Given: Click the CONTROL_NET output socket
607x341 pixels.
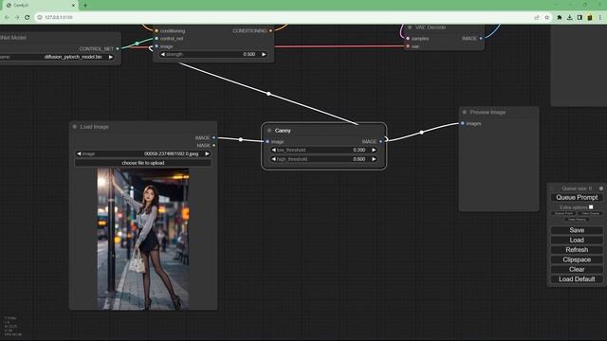Looking at the screenshot, I should point(118,48).
